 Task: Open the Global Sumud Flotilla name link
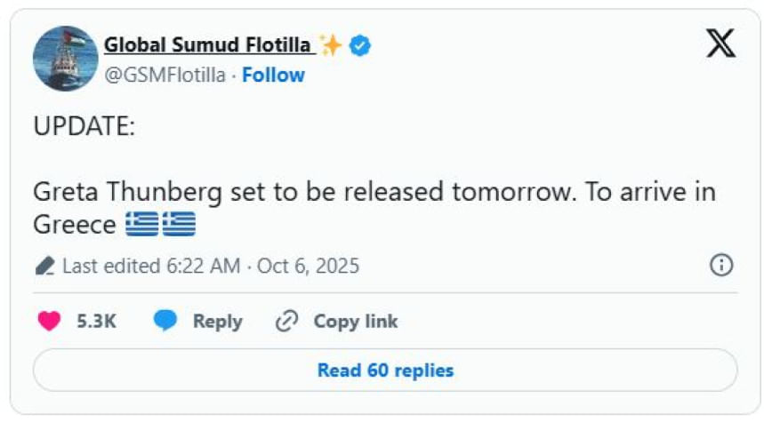click(209, 44)
